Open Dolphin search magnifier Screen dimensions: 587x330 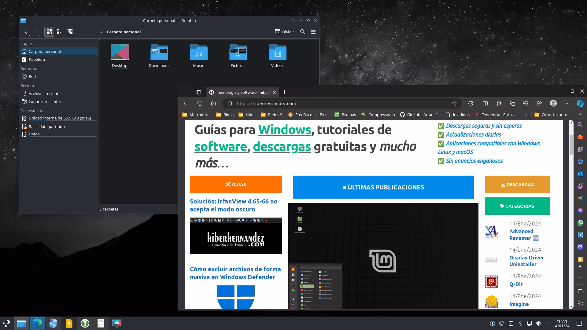pos(302,32)
